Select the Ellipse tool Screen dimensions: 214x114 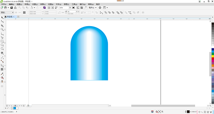click(x=2, y=45)
